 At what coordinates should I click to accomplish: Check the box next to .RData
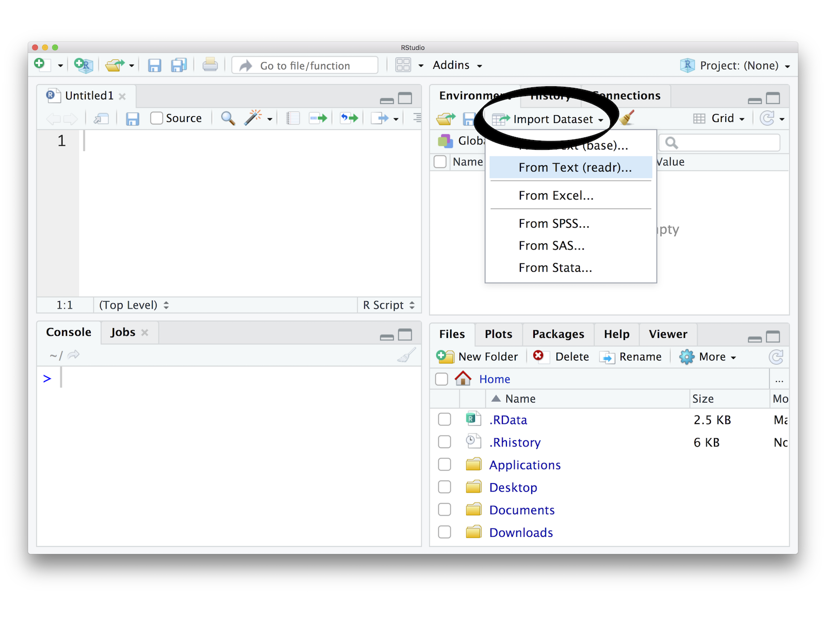click(444, 420)
